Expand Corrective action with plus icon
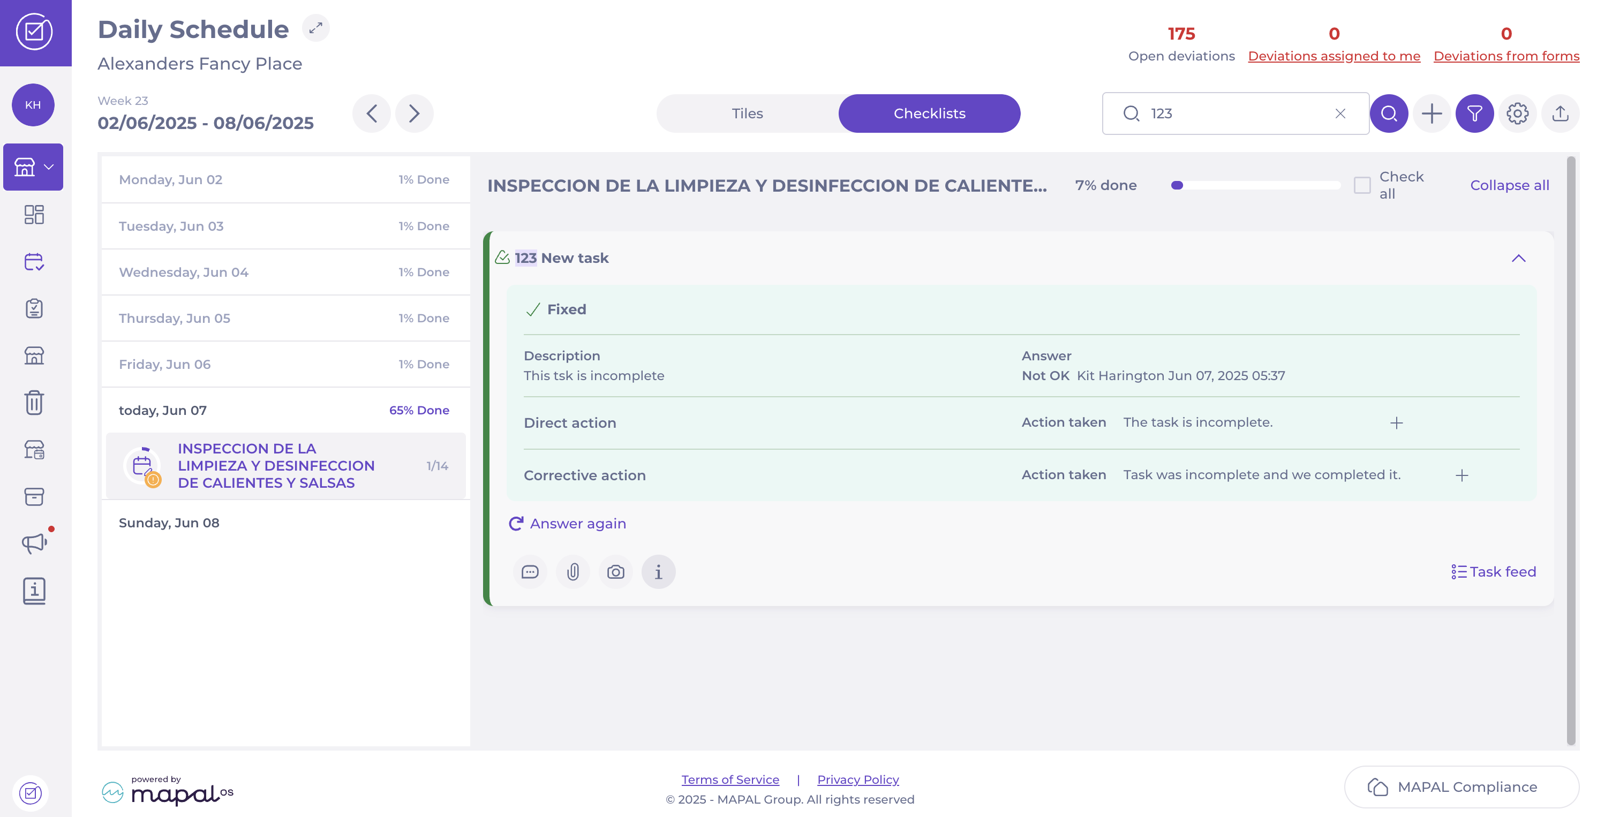 pos(1462,475)
